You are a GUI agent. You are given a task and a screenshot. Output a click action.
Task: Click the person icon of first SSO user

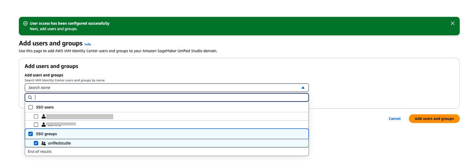44,116
